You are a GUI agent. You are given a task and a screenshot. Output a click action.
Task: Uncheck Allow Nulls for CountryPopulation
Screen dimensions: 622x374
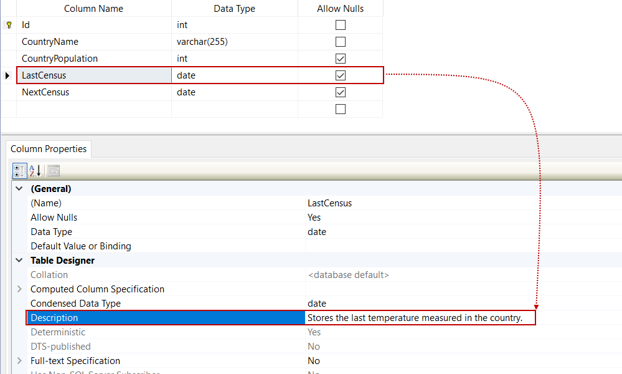[340, 58]
